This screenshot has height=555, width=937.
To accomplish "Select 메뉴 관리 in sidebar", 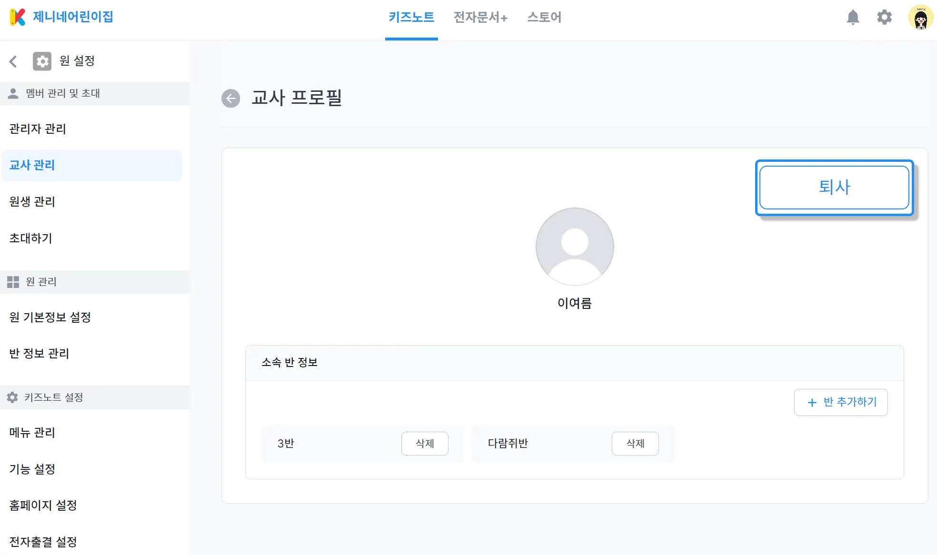I will (32, 433).
